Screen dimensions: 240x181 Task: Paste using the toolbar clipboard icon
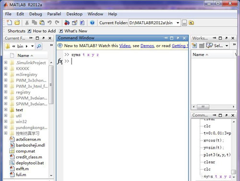point(42,23)
